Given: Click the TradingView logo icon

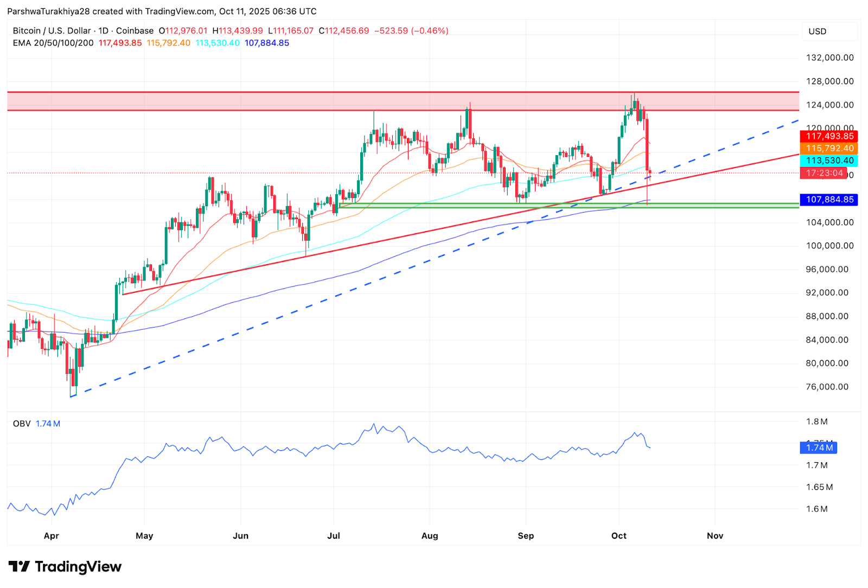Looking at the screenshot, I should pyautogui.click(x=20, y=567).
